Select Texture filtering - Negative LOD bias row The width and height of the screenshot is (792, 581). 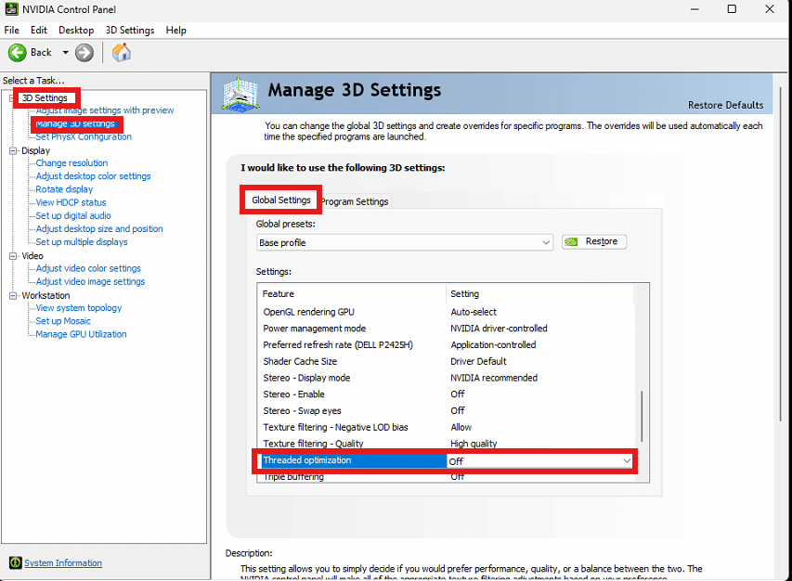pos(446,428)
